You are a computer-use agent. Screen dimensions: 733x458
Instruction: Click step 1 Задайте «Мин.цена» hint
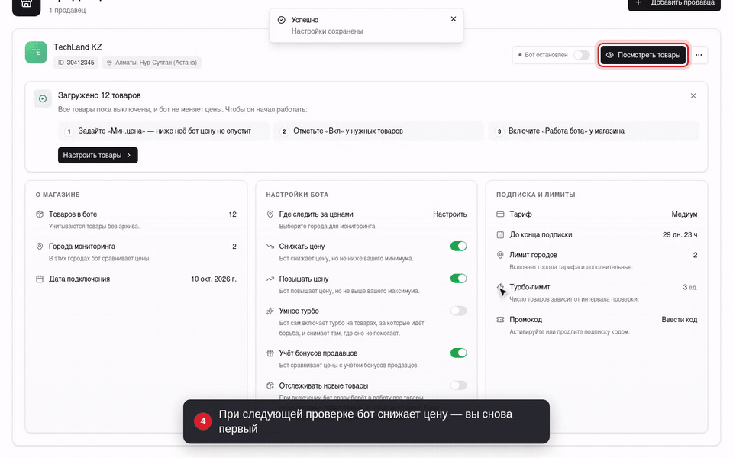[163, 131]
